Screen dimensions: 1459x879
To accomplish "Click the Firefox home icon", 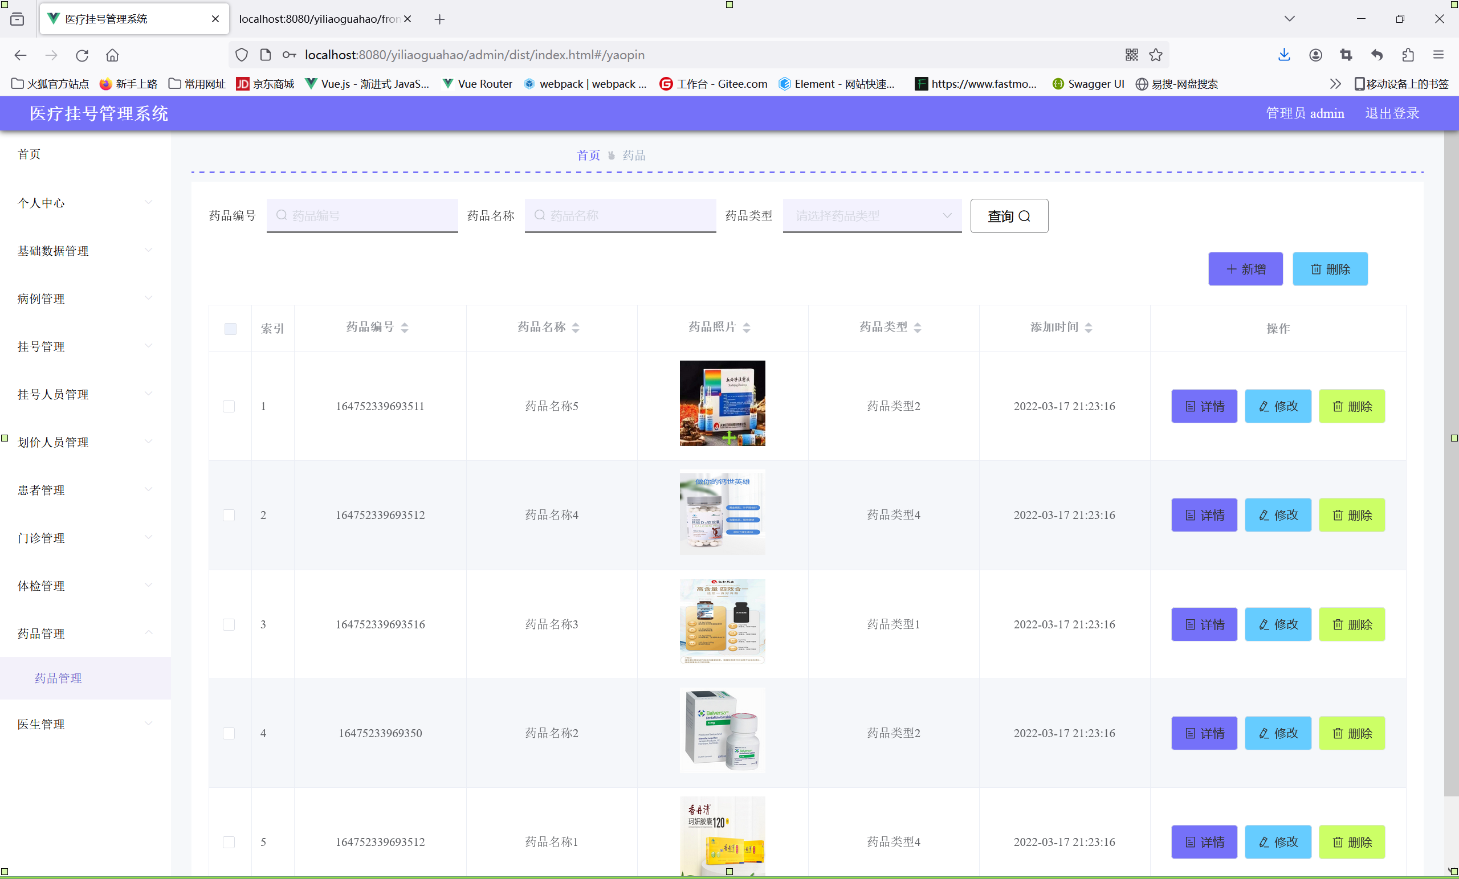I will coord(112,55).
